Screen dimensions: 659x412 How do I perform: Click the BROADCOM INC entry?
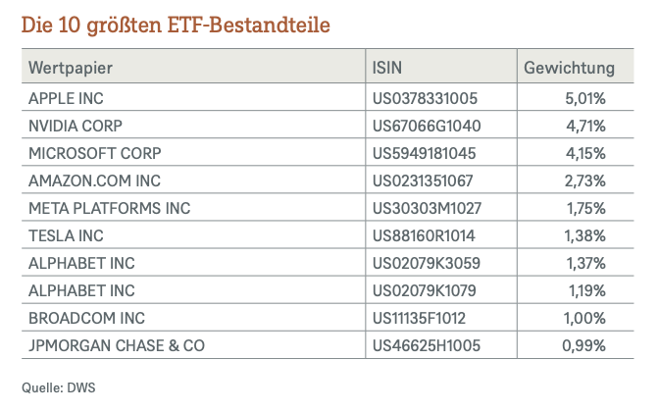(85, 318)
